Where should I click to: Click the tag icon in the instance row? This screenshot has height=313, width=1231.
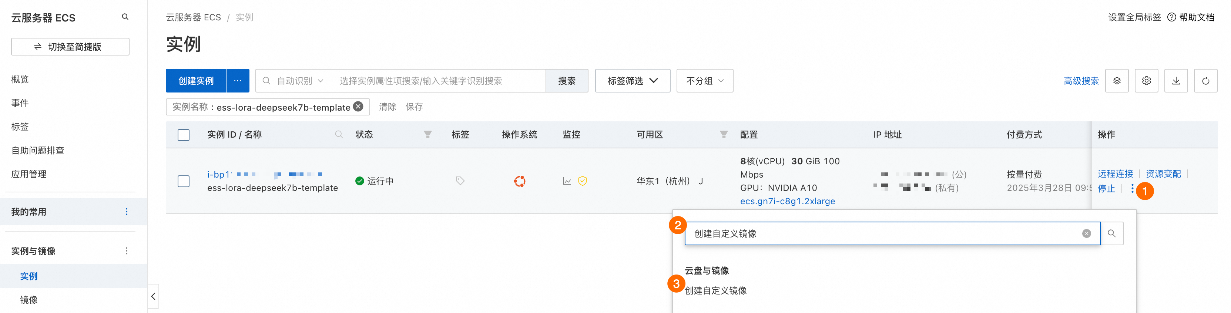(460, 181)
